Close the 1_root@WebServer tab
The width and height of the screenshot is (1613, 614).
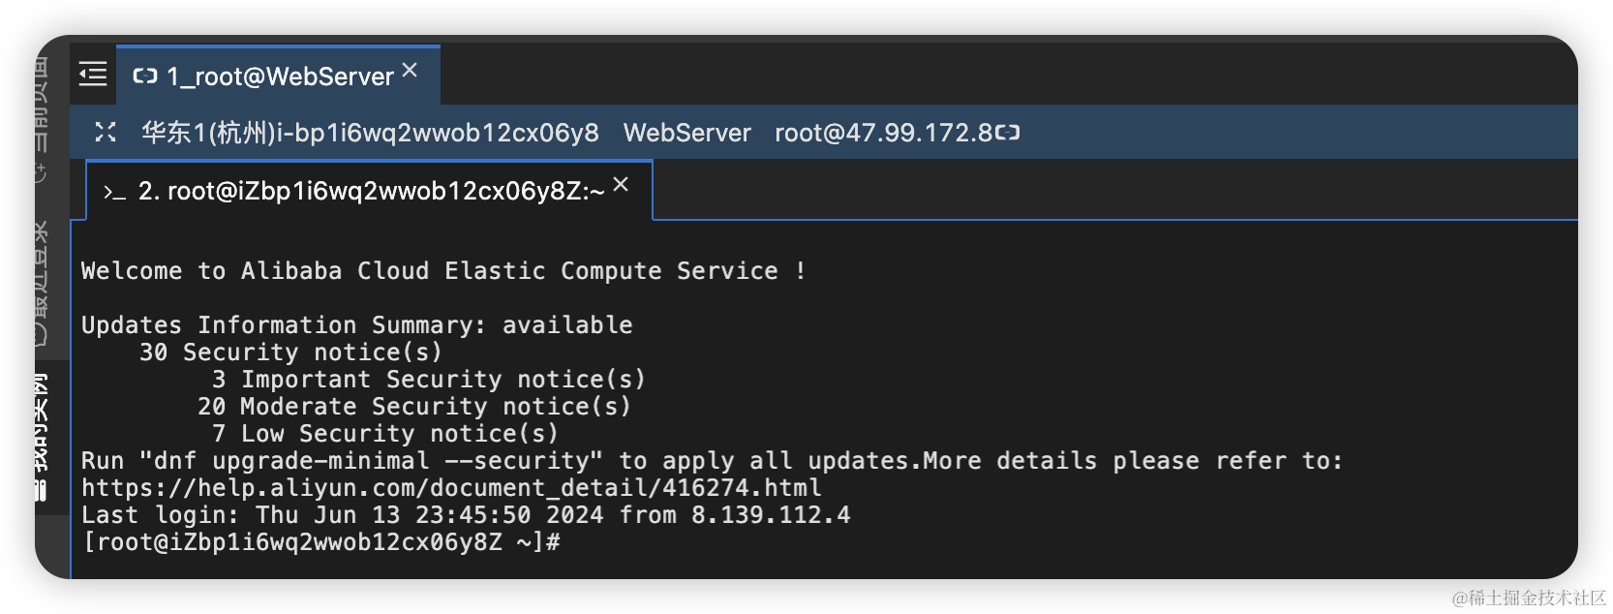410,70
